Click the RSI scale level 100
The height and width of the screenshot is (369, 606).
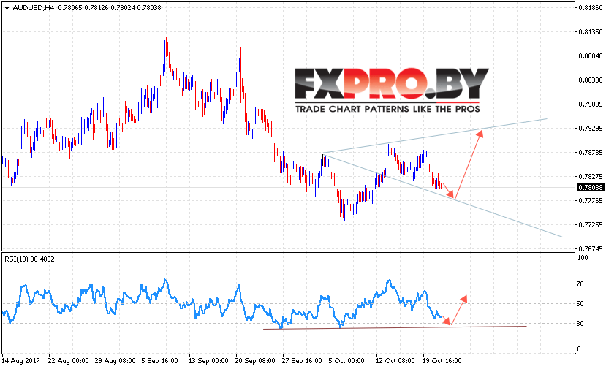tap(583, 258)
